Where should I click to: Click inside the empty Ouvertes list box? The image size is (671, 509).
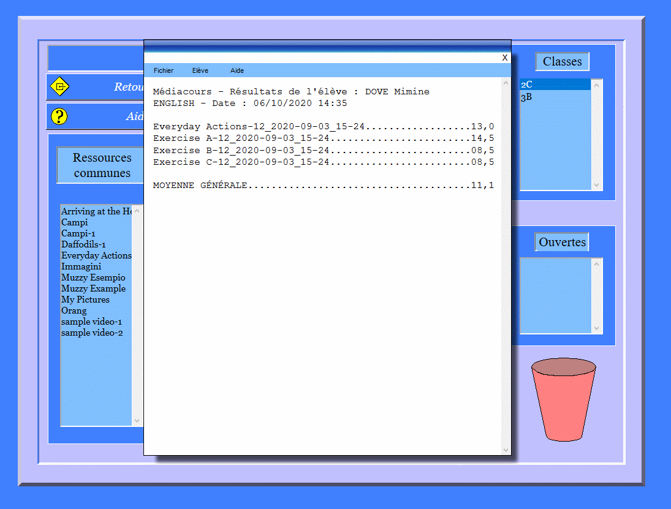[555, 296]
